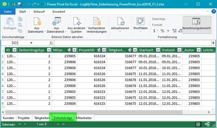Image resolution: width=217 pixels, height=128 pixels.
Task: Open filter dropdown for Mitar... column
Action: [74, 50]
